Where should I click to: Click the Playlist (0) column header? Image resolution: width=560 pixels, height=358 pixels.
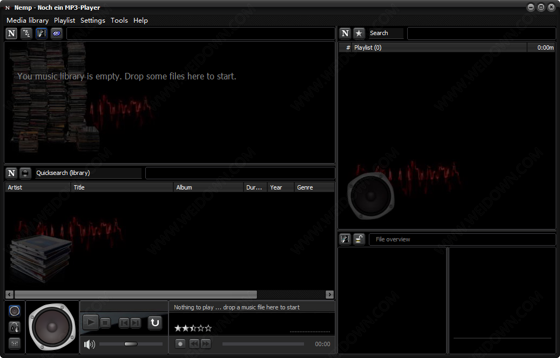(x=439, y=48)
